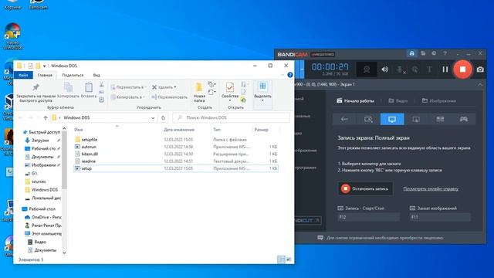Click the scissors cut icon in the ribbon
Viewport: 494px width, 278px height.
point(101,85)
